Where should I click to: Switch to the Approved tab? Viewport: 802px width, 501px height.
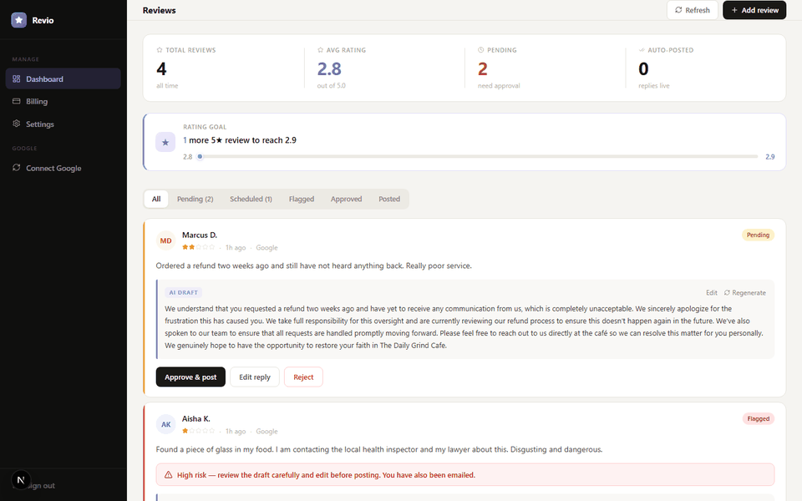click(346, 199)
